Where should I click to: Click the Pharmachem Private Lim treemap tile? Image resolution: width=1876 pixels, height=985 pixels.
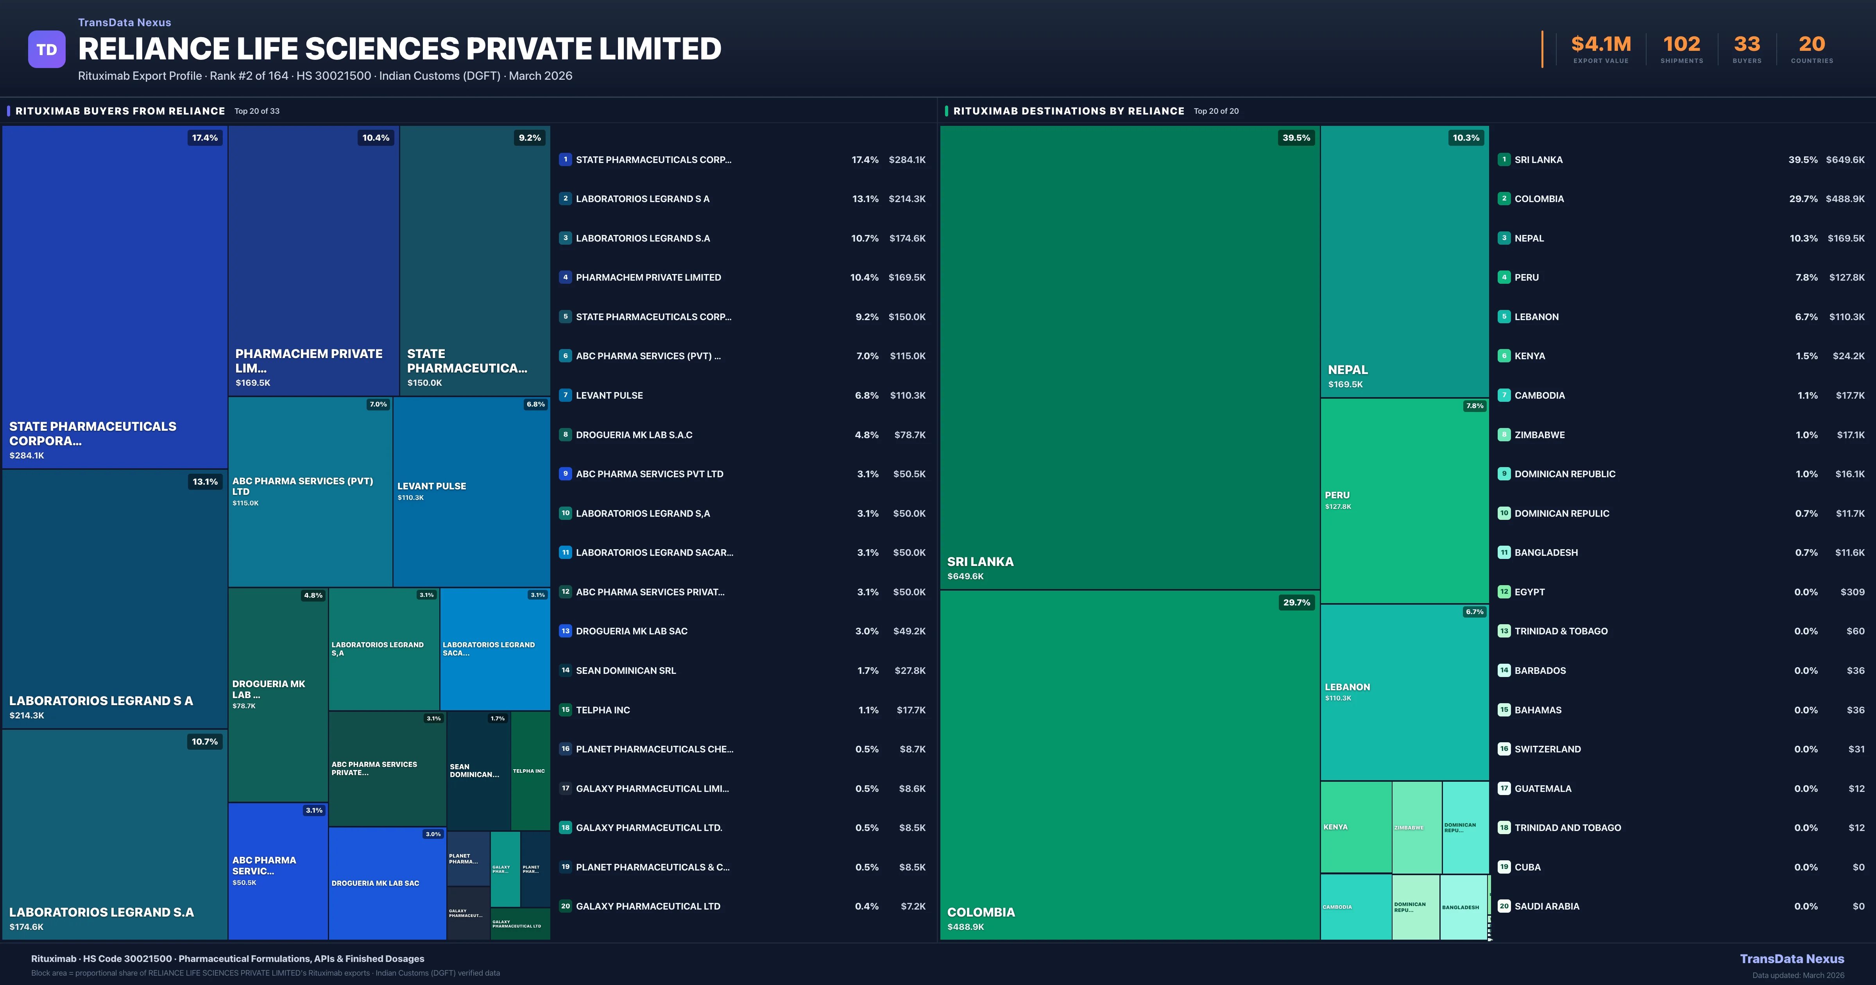pos(313,260)
